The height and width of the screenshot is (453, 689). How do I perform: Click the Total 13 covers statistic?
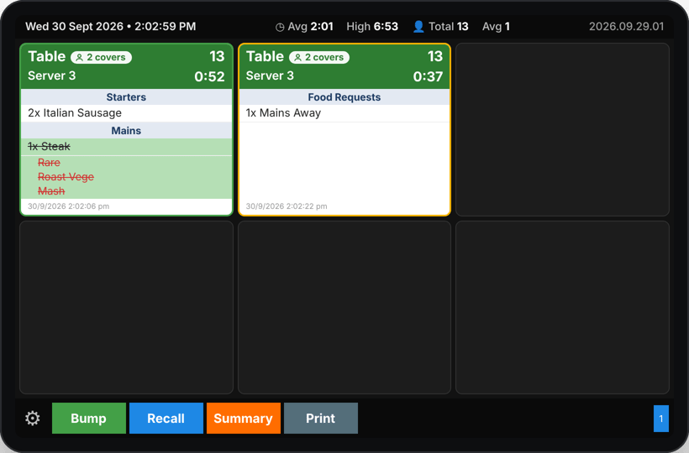pyautogui.click(x=448, y=27)
